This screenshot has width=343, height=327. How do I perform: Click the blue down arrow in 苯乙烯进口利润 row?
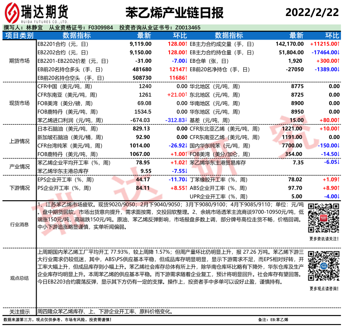186,120
